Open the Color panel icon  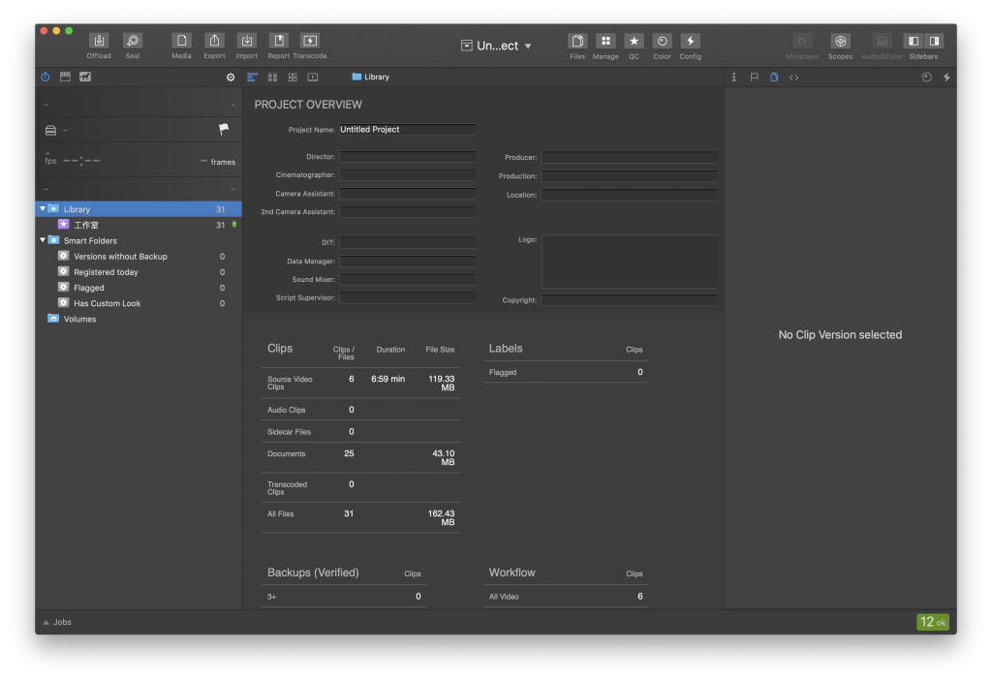coord(662,41)
